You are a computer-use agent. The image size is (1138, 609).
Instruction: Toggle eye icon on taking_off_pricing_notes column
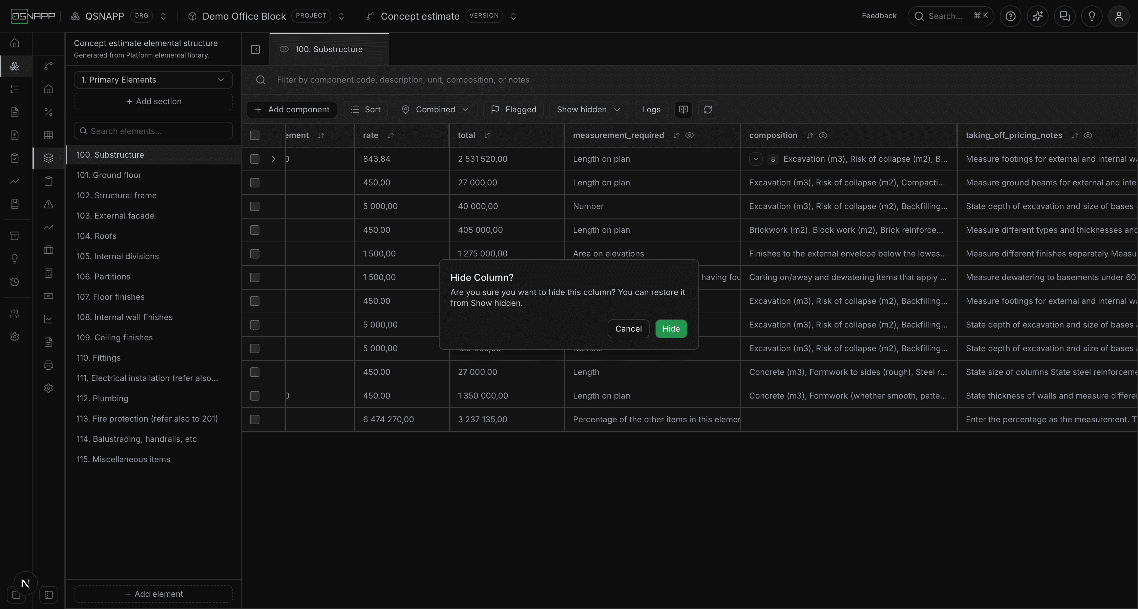point(1088,135)
